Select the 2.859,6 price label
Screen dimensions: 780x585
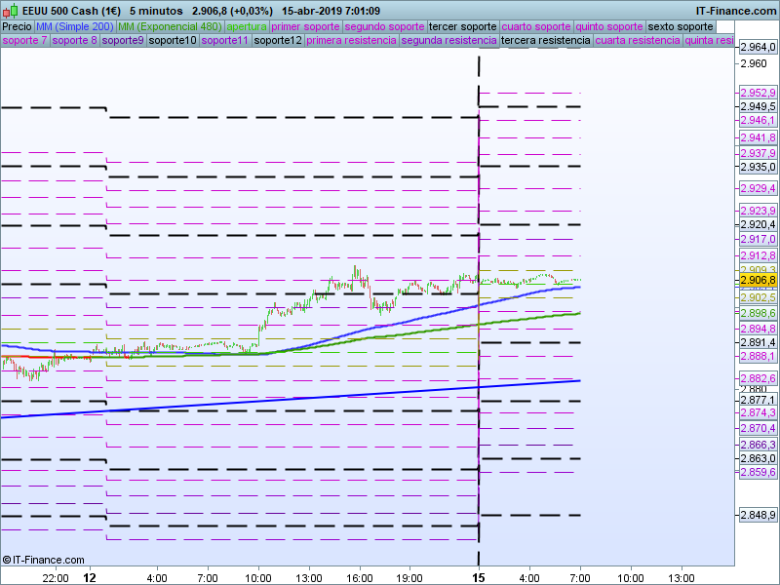pos(758,472)
